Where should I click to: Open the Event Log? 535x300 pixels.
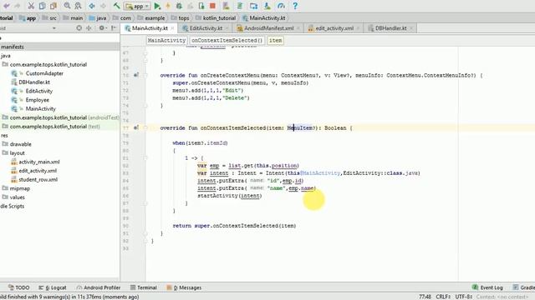(487, 287)
